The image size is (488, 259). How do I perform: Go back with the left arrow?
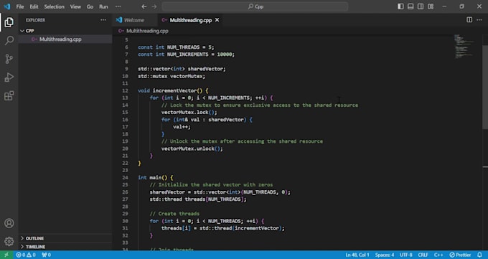point(144,6)
